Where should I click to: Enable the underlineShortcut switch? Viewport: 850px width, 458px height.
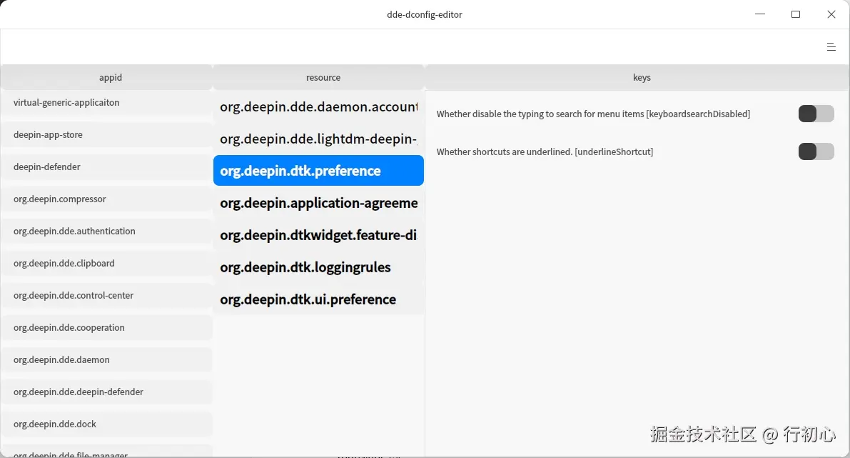click(816, 151)
